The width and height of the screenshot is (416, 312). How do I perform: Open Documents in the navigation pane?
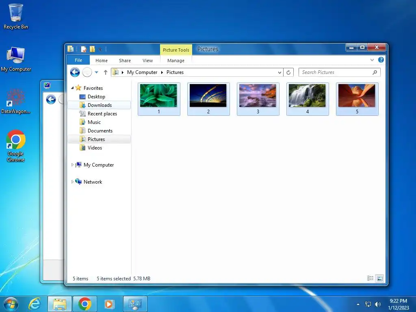tap(100, 130)
